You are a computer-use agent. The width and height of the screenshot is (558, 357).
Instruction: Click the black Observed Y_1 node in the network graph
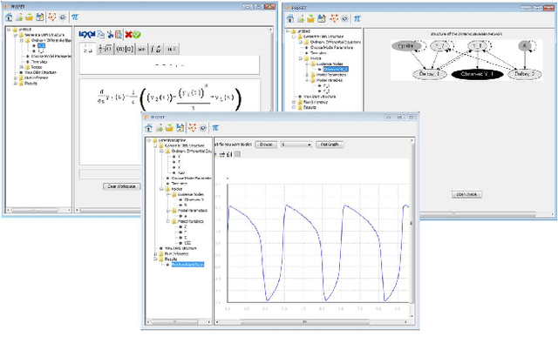pyautogui.click(x=477, y=74)
